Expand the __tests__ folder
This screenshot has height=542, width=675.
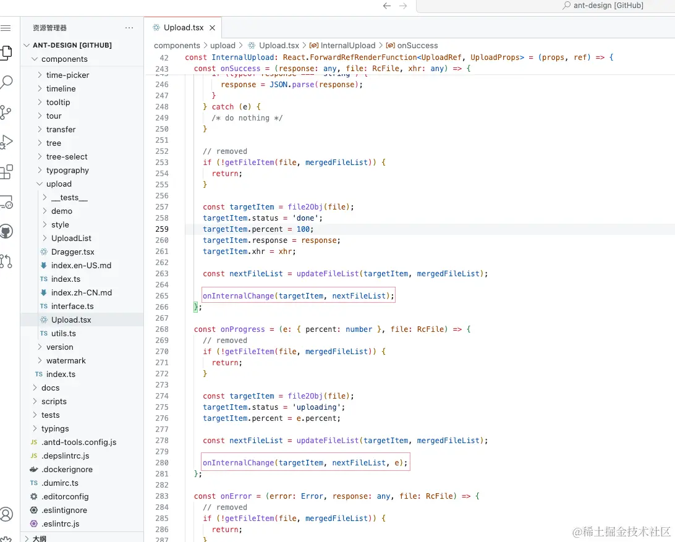tap(82, 197)
